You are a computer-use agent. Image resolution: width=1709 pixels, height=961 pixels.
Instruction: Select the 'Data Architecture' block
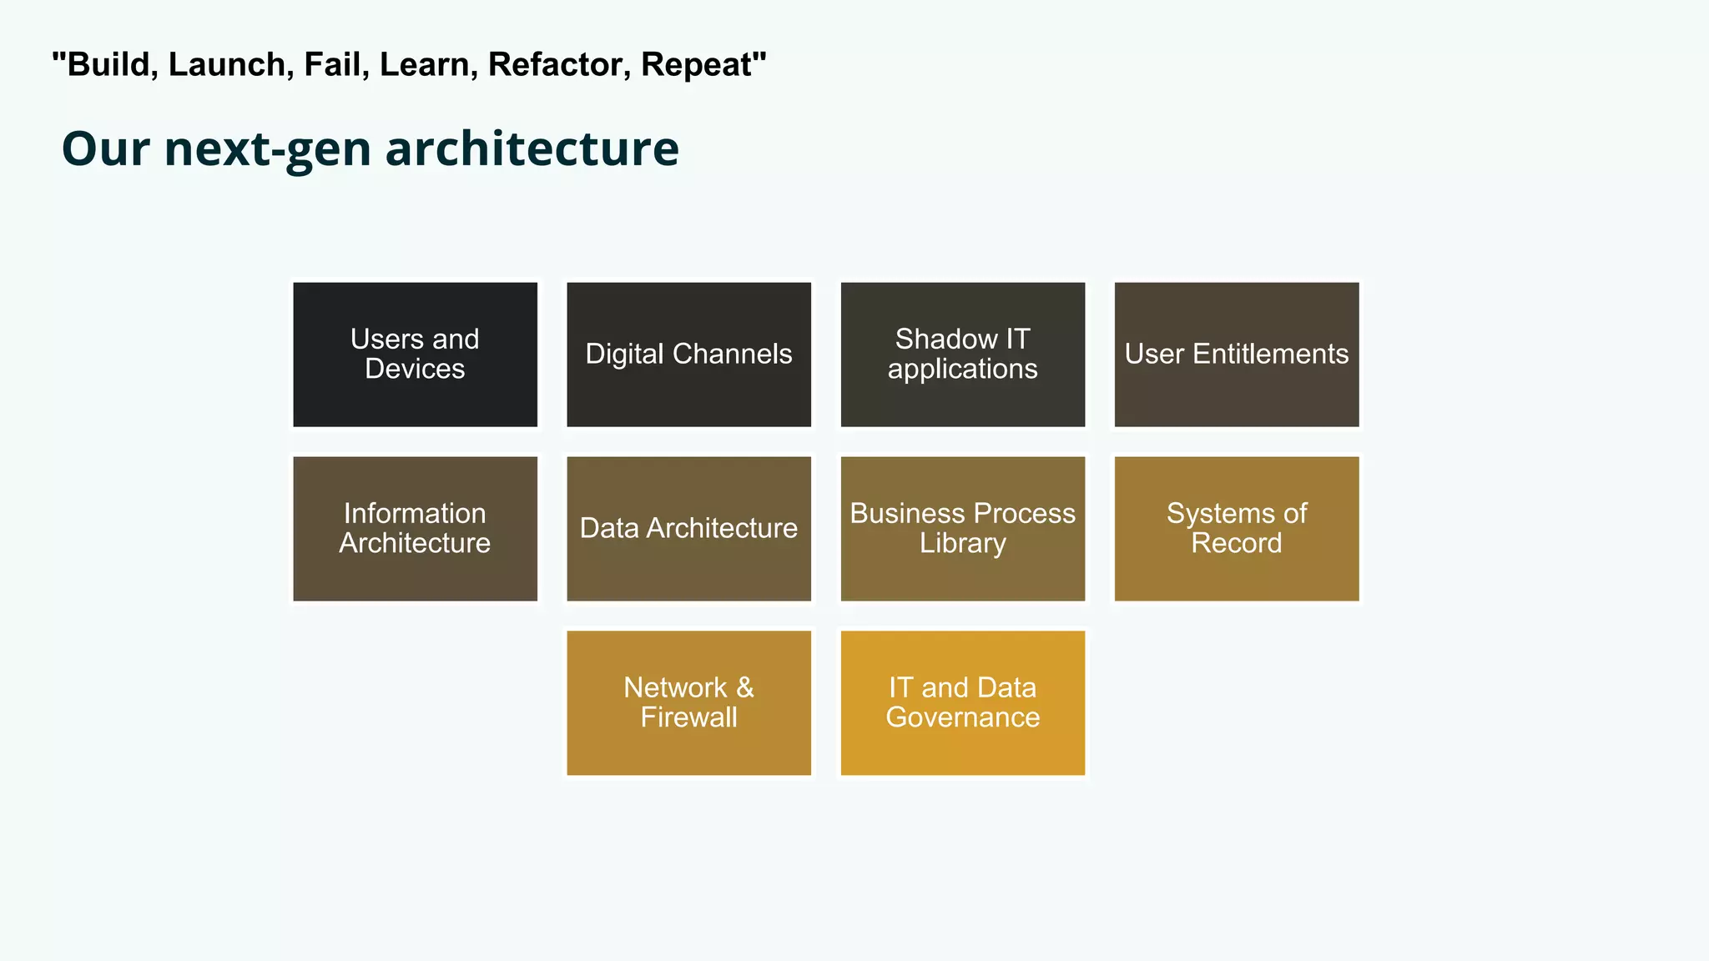click(x=688, y=529)
